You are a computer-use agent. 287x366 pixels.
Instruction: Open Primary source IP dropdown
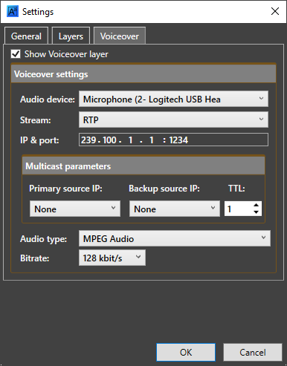coord(75,209)
